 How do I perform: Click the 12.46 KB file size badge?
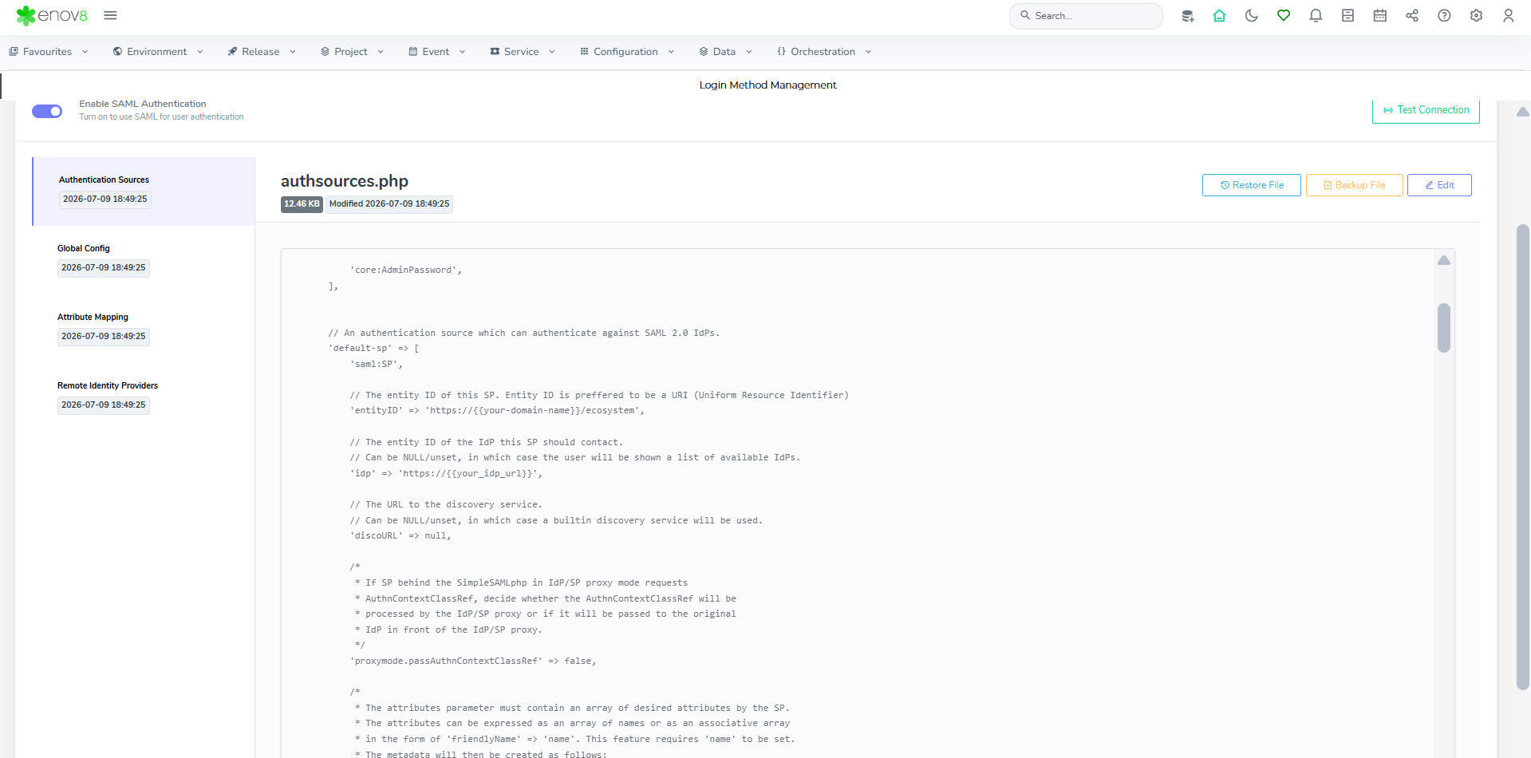point(302,204)
